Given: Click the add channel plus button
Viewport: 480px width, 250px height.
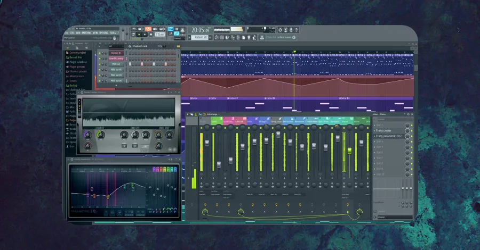Looking at the screenshot, I should [x=116, y=86].
